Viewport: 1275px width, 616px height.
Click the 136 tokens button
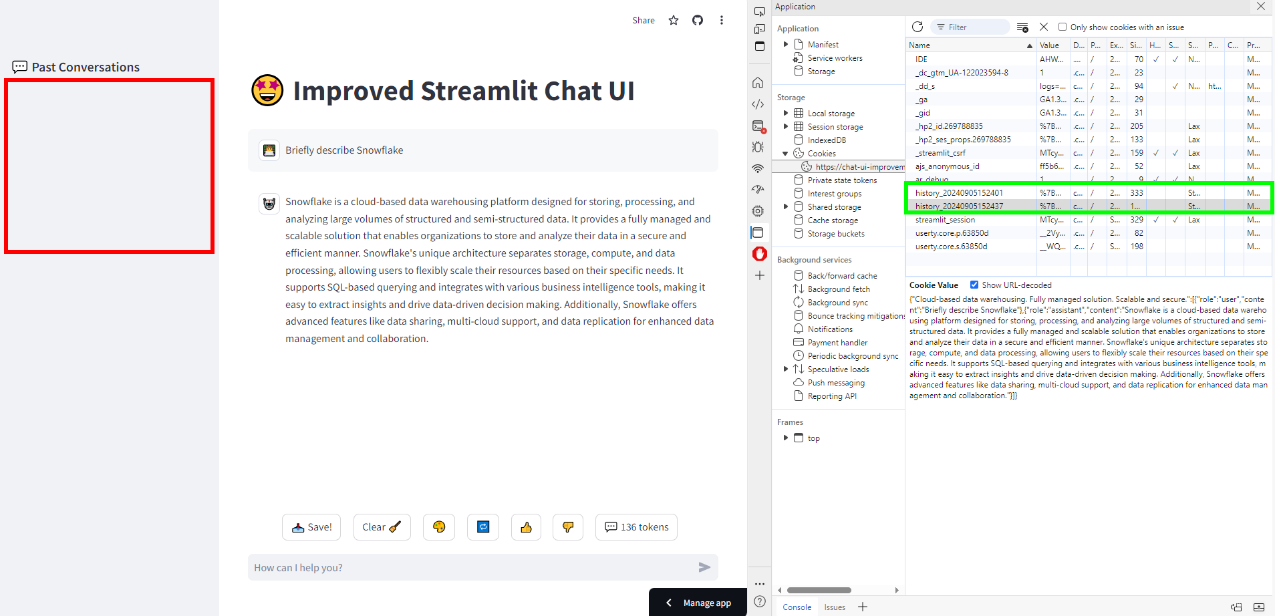pyautogui.click(x=636, y=527)
